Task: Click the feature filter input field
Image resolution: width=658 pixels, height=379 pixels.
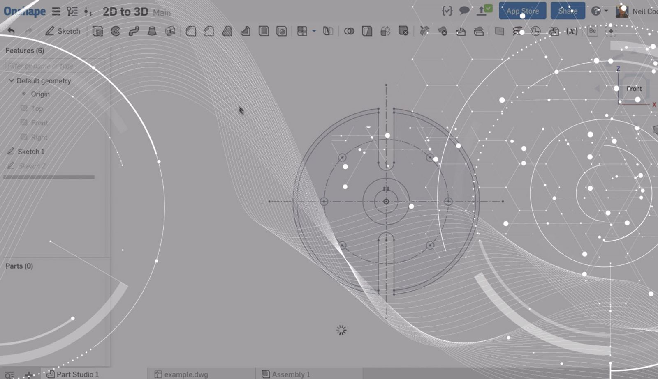Action: tap(53, 66)
